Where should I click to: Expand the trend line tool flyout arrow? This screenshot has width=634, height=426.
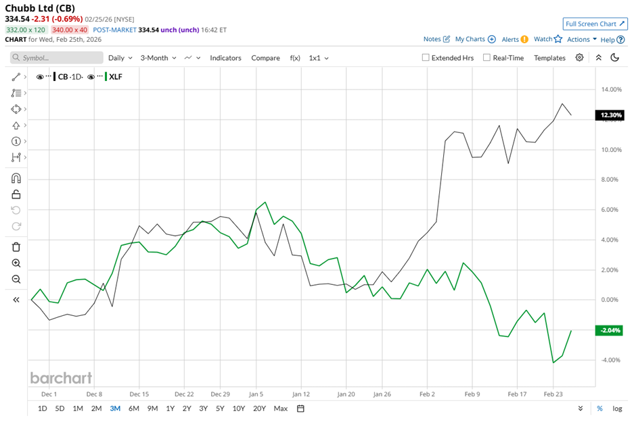click(x=25, y=77)
